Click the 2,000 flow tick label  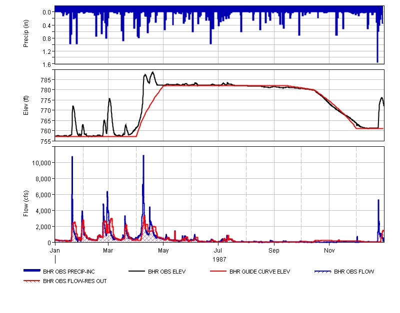point(42,227)
